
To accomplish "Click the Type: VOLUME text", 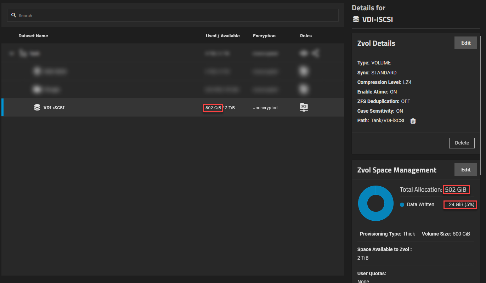I will point(374,63).
